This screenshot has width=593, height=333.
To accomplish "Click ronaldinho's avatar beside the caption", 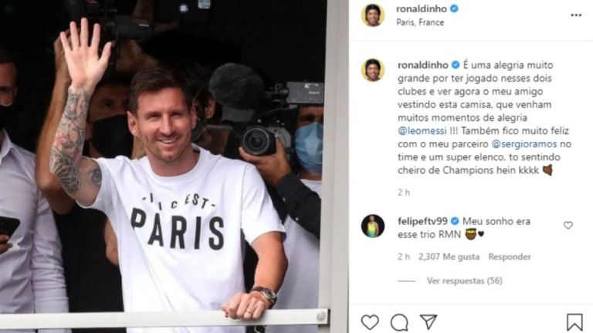I will pyautogui.click(x=373, y=70).
